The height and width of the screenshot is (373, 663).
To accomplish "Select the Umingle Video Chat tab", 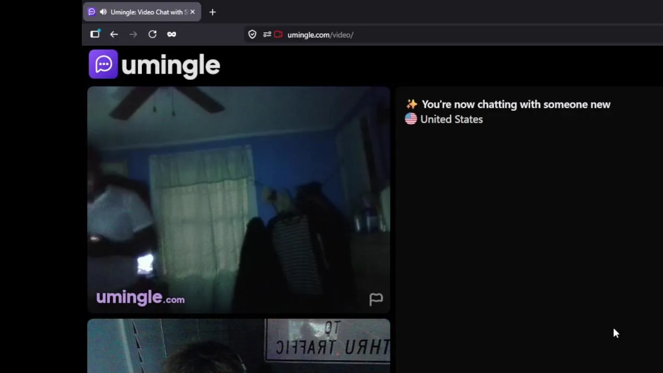I will point(142,12).
